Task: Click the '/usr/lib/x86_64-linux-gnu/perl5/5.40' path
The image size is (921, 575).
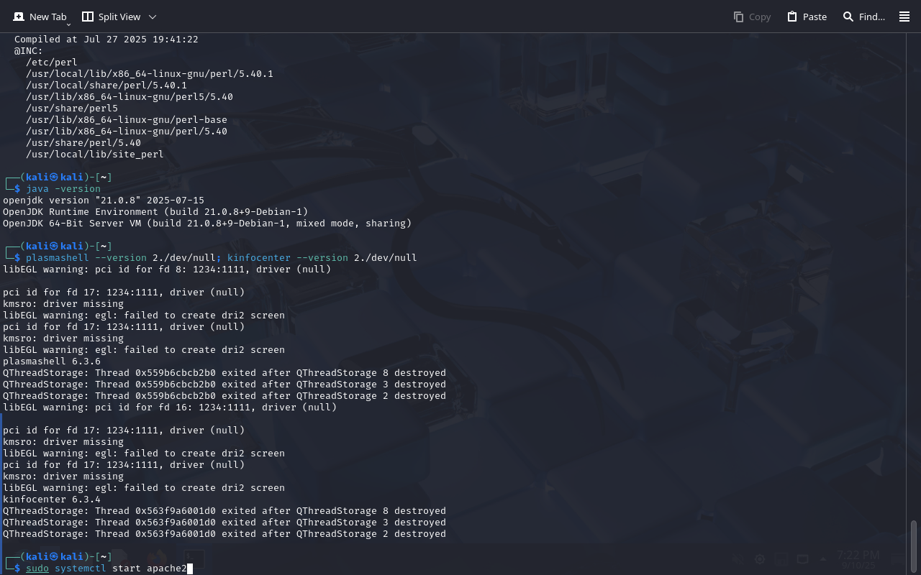Action: pos(130,97)
